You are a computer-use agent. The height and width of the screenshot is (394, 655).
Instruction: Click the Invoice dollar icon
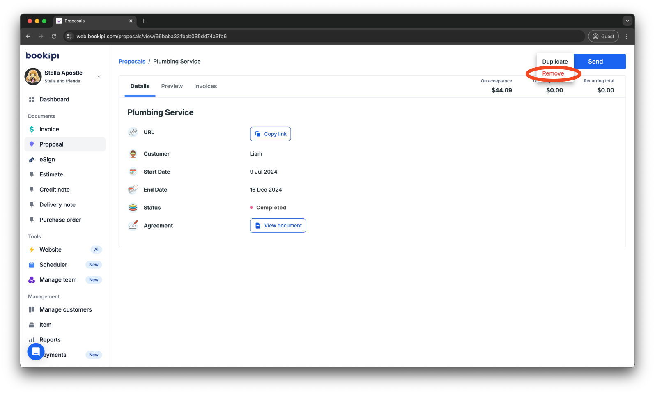(32, 129)
